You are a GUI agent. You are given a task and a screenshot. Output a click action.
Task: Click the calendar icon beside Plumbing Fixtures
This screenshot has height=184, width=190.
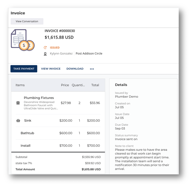tap(18, 103)
